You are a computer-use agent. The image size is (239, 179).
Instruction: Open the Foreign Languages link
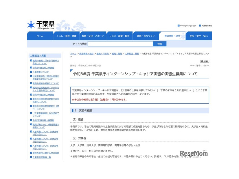coord(188,25)
